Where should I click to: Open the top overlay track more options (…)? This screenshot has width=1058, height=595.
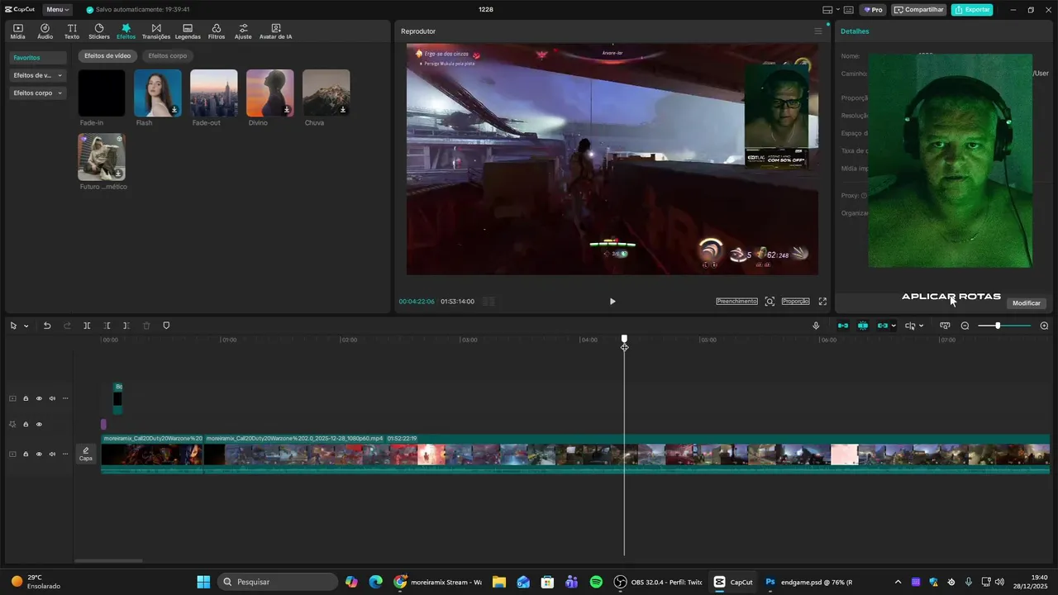click(65, 398)
